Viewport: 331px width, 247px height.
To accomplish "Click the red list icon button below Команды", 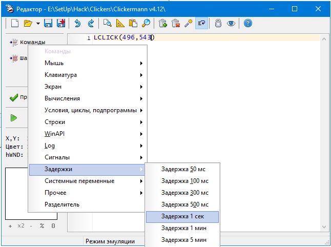I will coord(14,58).
